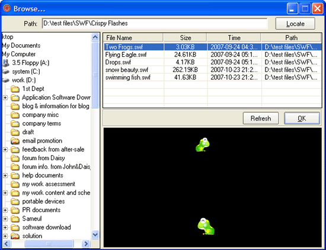
Task: Click the 3.5 Floppy (A:) drive icon
Action: tap(6, 63)
